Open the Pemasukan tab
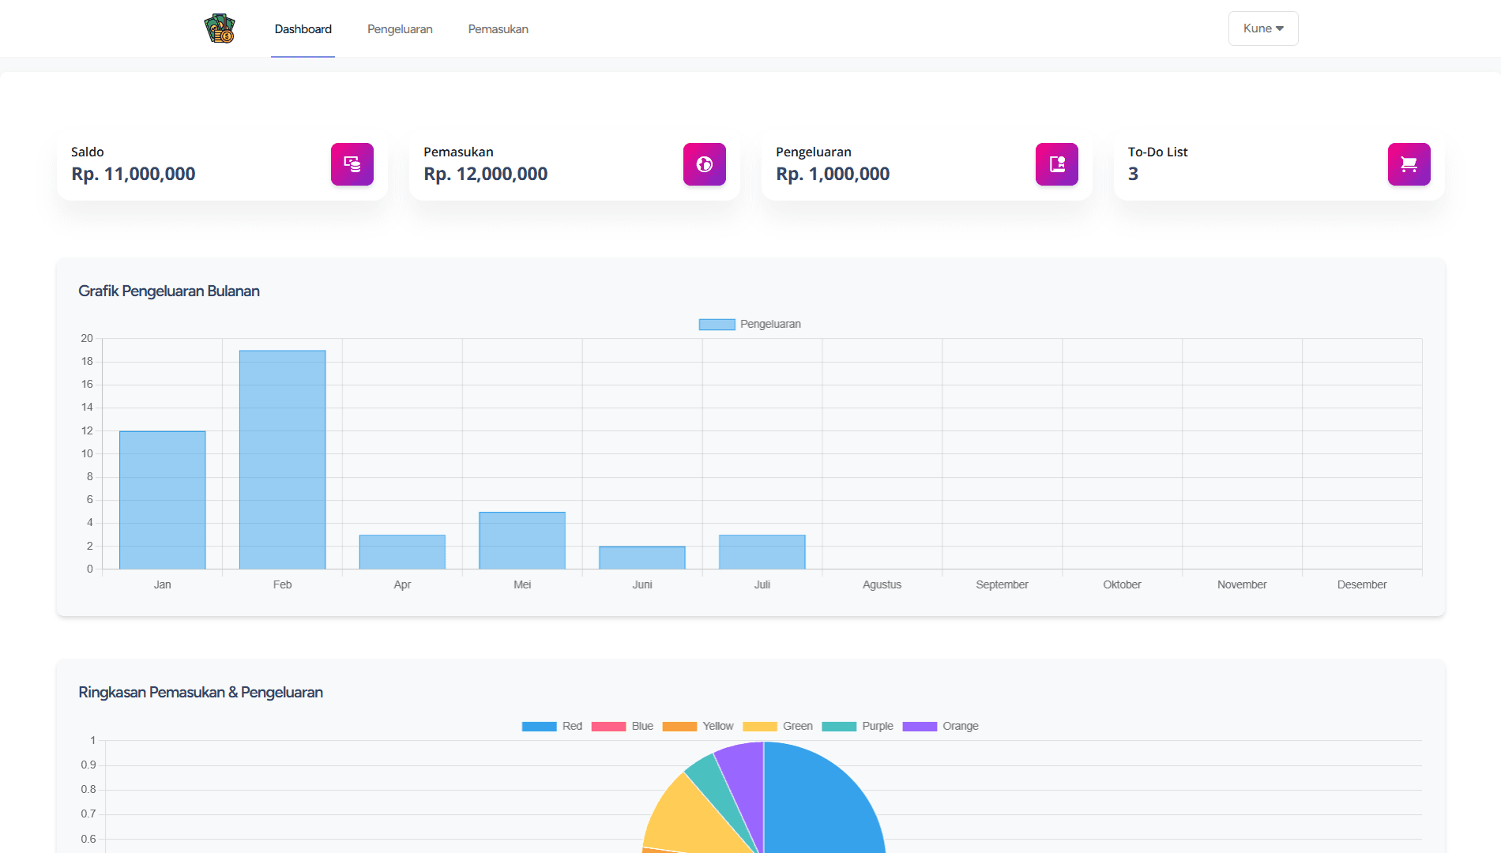This screenshot has width=1501, height=853. 498,29
